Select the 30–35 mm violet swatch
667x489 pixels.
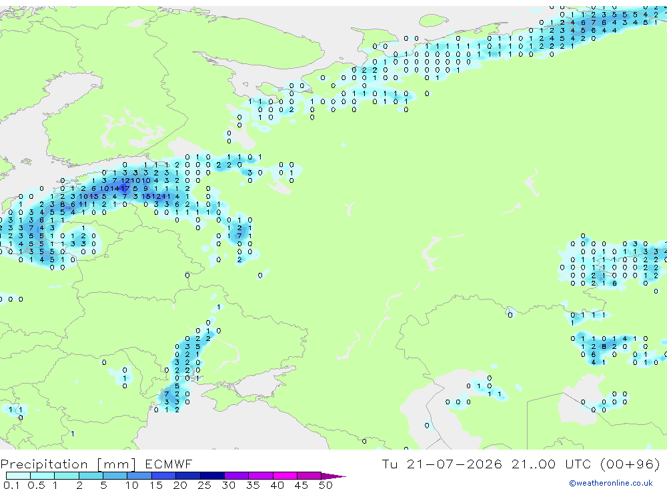237,476
